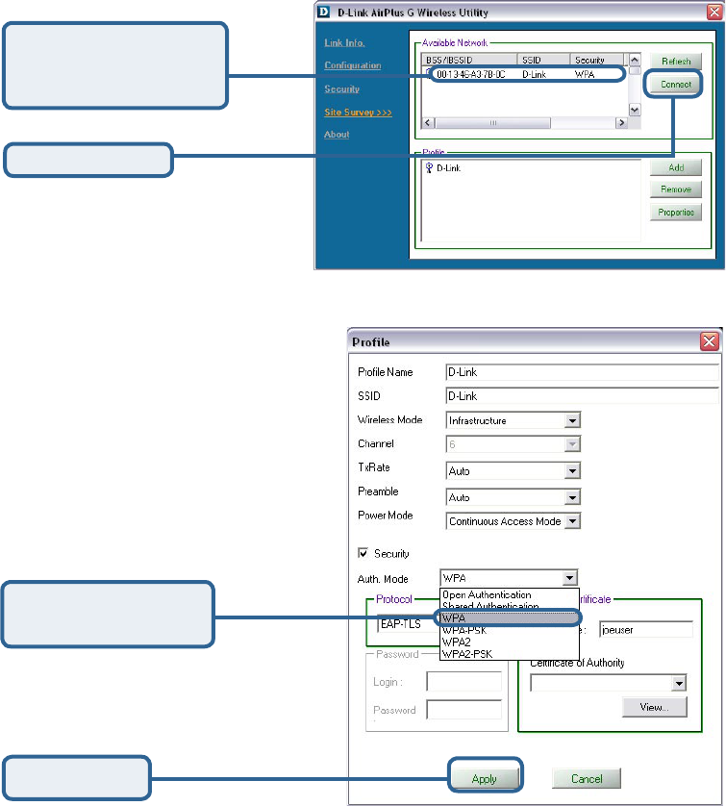Click network list scroll down arrow
The height and width of the screenshot is (806, 726).
coord(635,110)
